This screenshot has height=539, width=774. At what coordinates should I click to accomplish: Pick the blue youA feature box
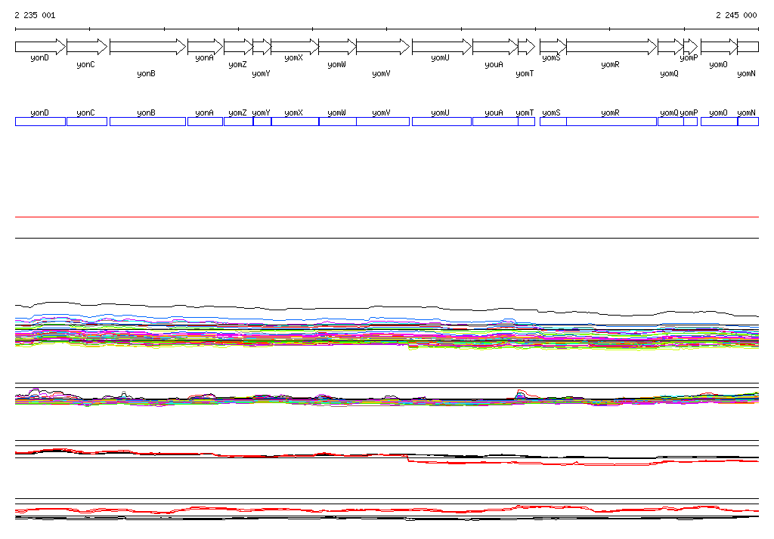pos(495,122)
